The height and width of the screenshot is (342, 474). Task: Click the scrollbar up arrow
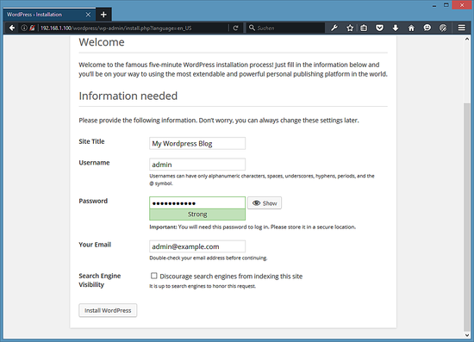point(467,40)
